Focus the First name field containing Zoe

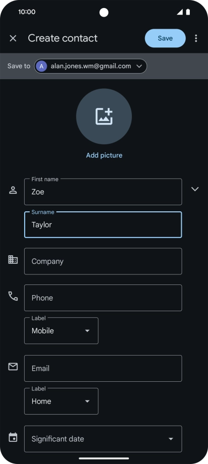(x=103, y=192)
